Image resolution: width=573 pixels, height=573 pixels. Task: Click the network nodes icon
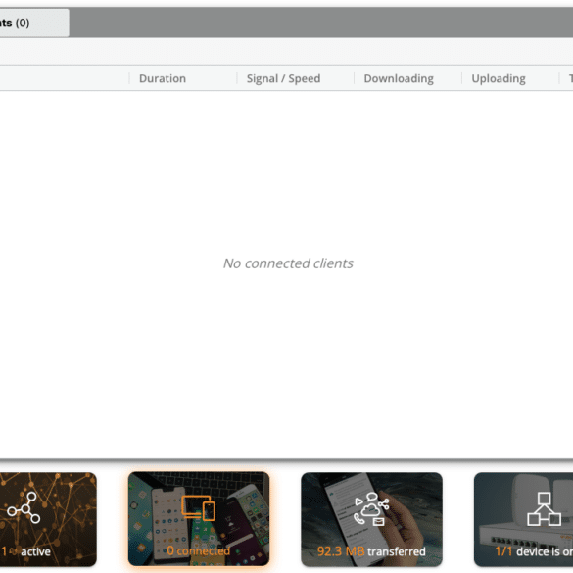[24, 508]
